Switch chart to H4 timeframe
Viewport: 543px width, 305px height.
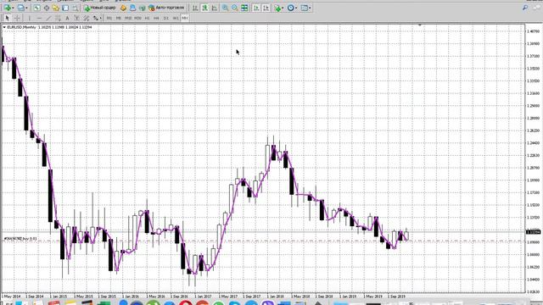[156, 18]
